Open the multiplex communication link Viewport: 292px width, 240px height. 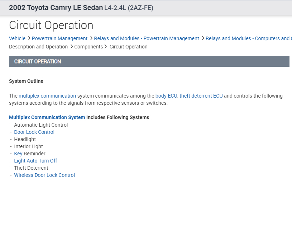click(x=47, y=96)
